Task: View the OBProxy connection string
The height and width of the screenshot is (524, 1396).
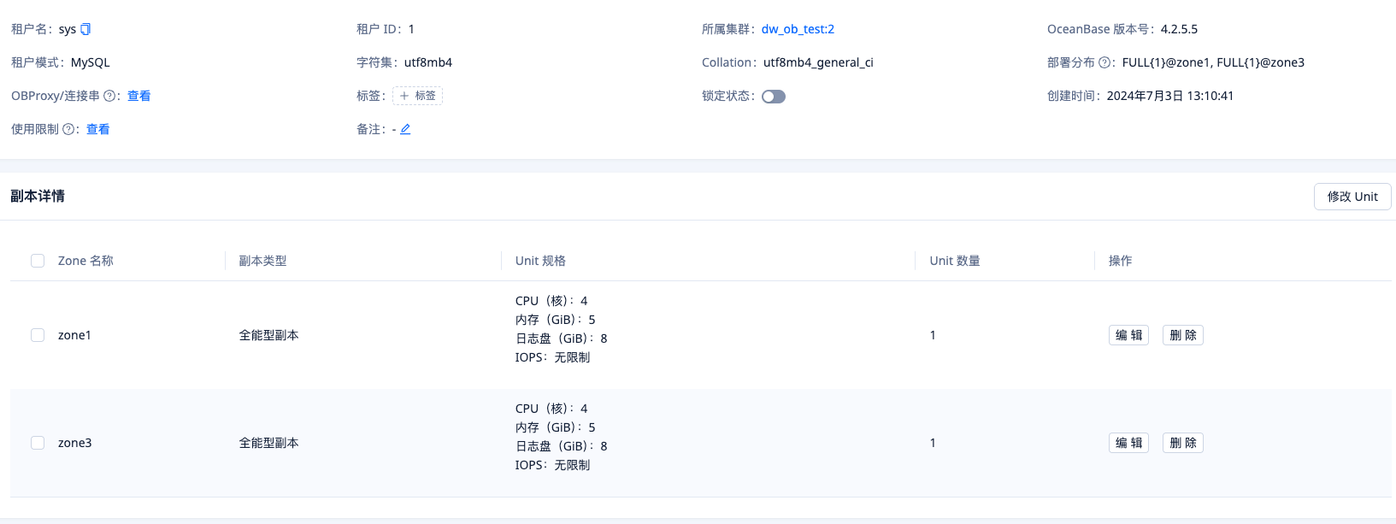Action: pyautogui.click(x=138, y=96)
